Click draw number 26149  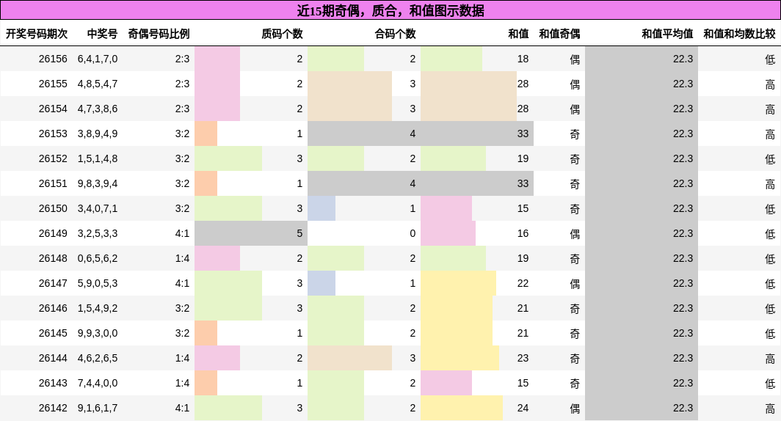53,233
